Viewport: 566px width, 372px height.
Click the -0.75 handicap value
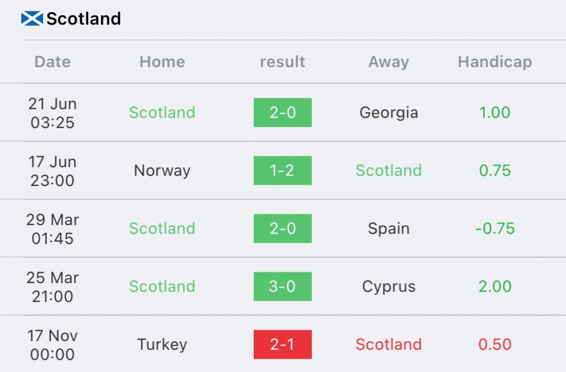[x=495, y=228]
